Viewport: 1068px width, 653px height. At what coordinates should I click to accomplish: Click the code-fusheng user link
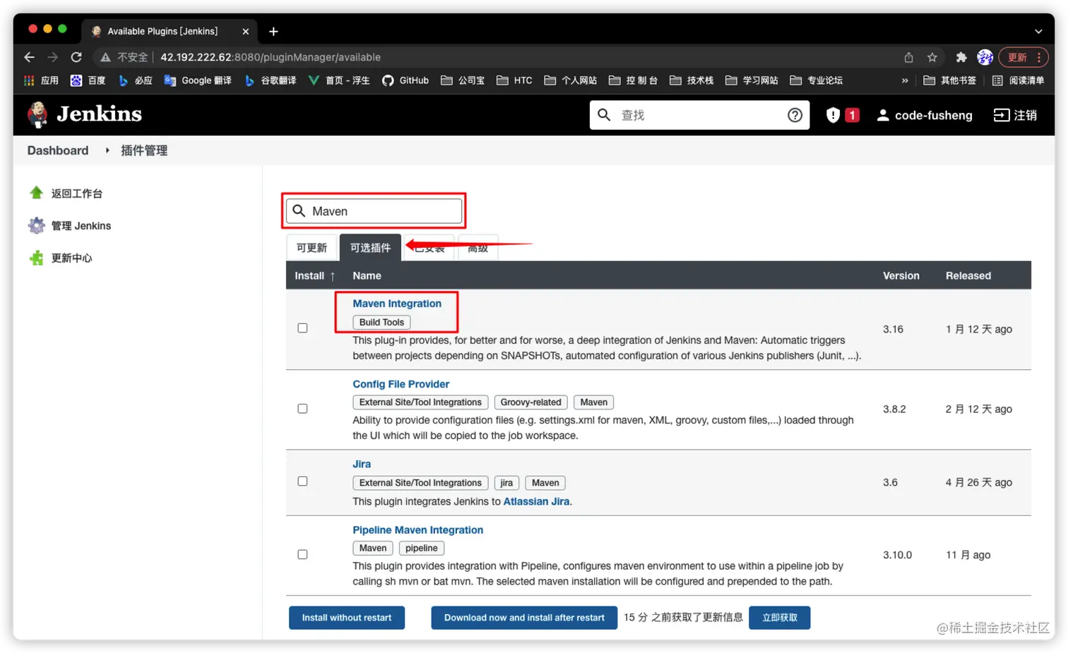pyautogui.click(x=925, y=115)
